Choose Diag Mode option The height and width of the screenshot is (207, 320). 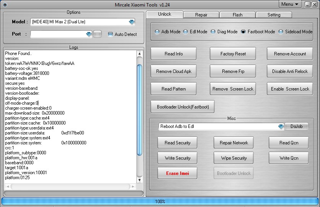(213, 32)
